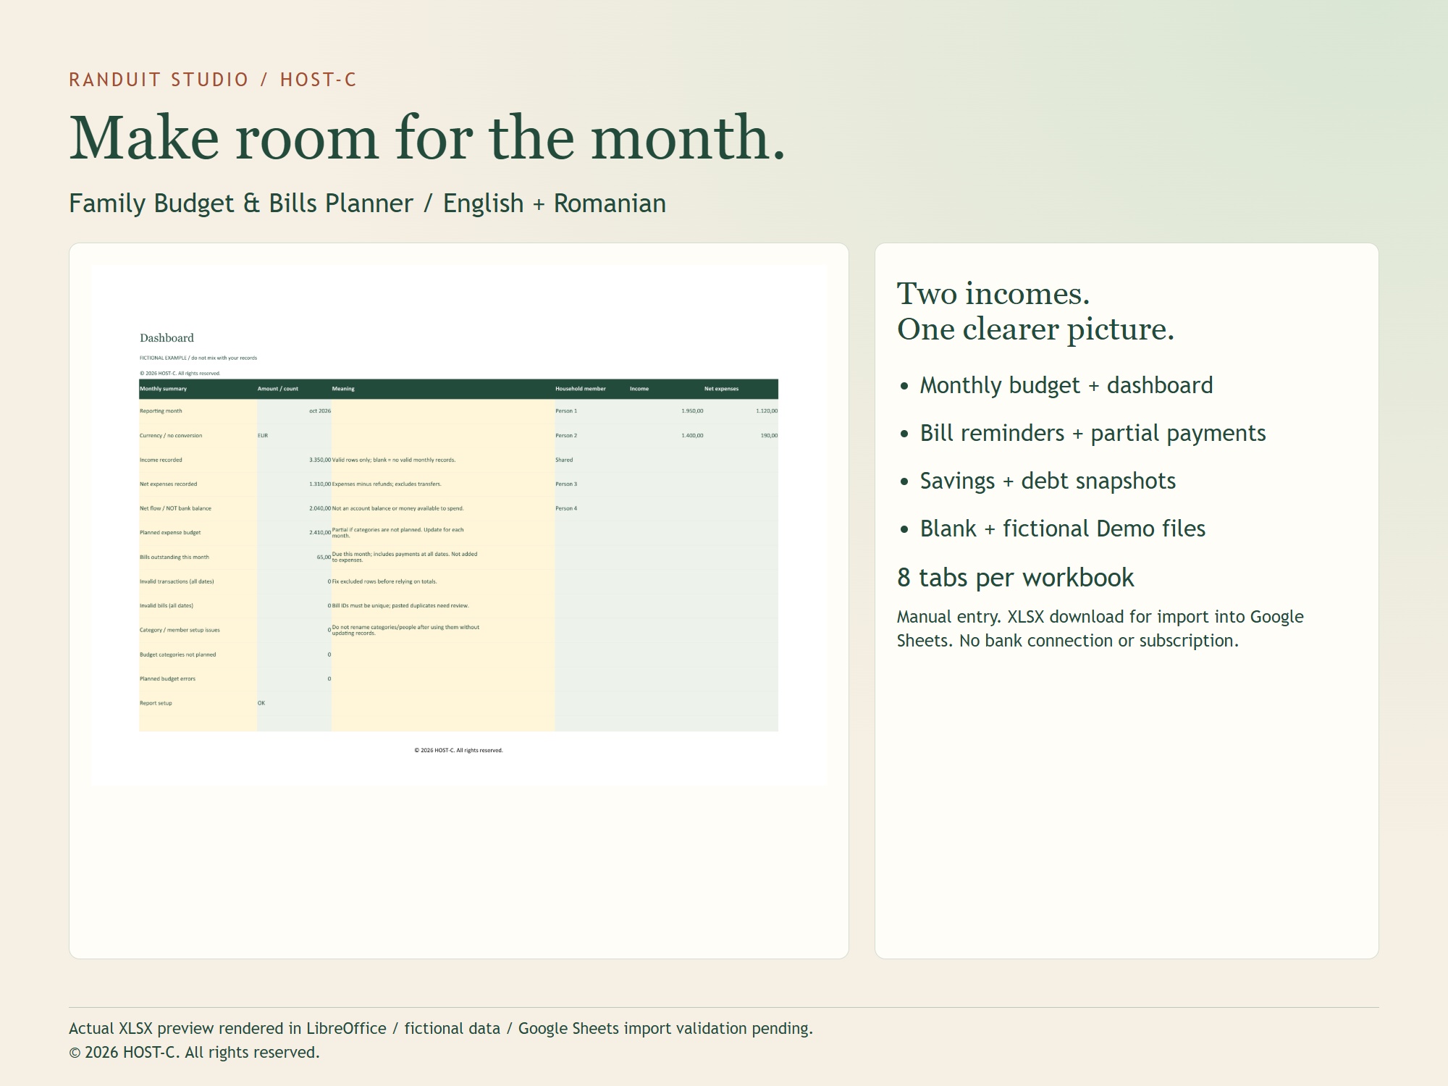Screen dimensions: 1448x1086
Task: Select the '1.400,00' income for Person 2
Action: 692,436
